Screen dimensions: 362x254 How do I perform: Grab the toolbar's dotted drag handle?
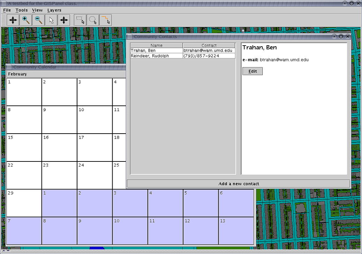click(3, 20)
